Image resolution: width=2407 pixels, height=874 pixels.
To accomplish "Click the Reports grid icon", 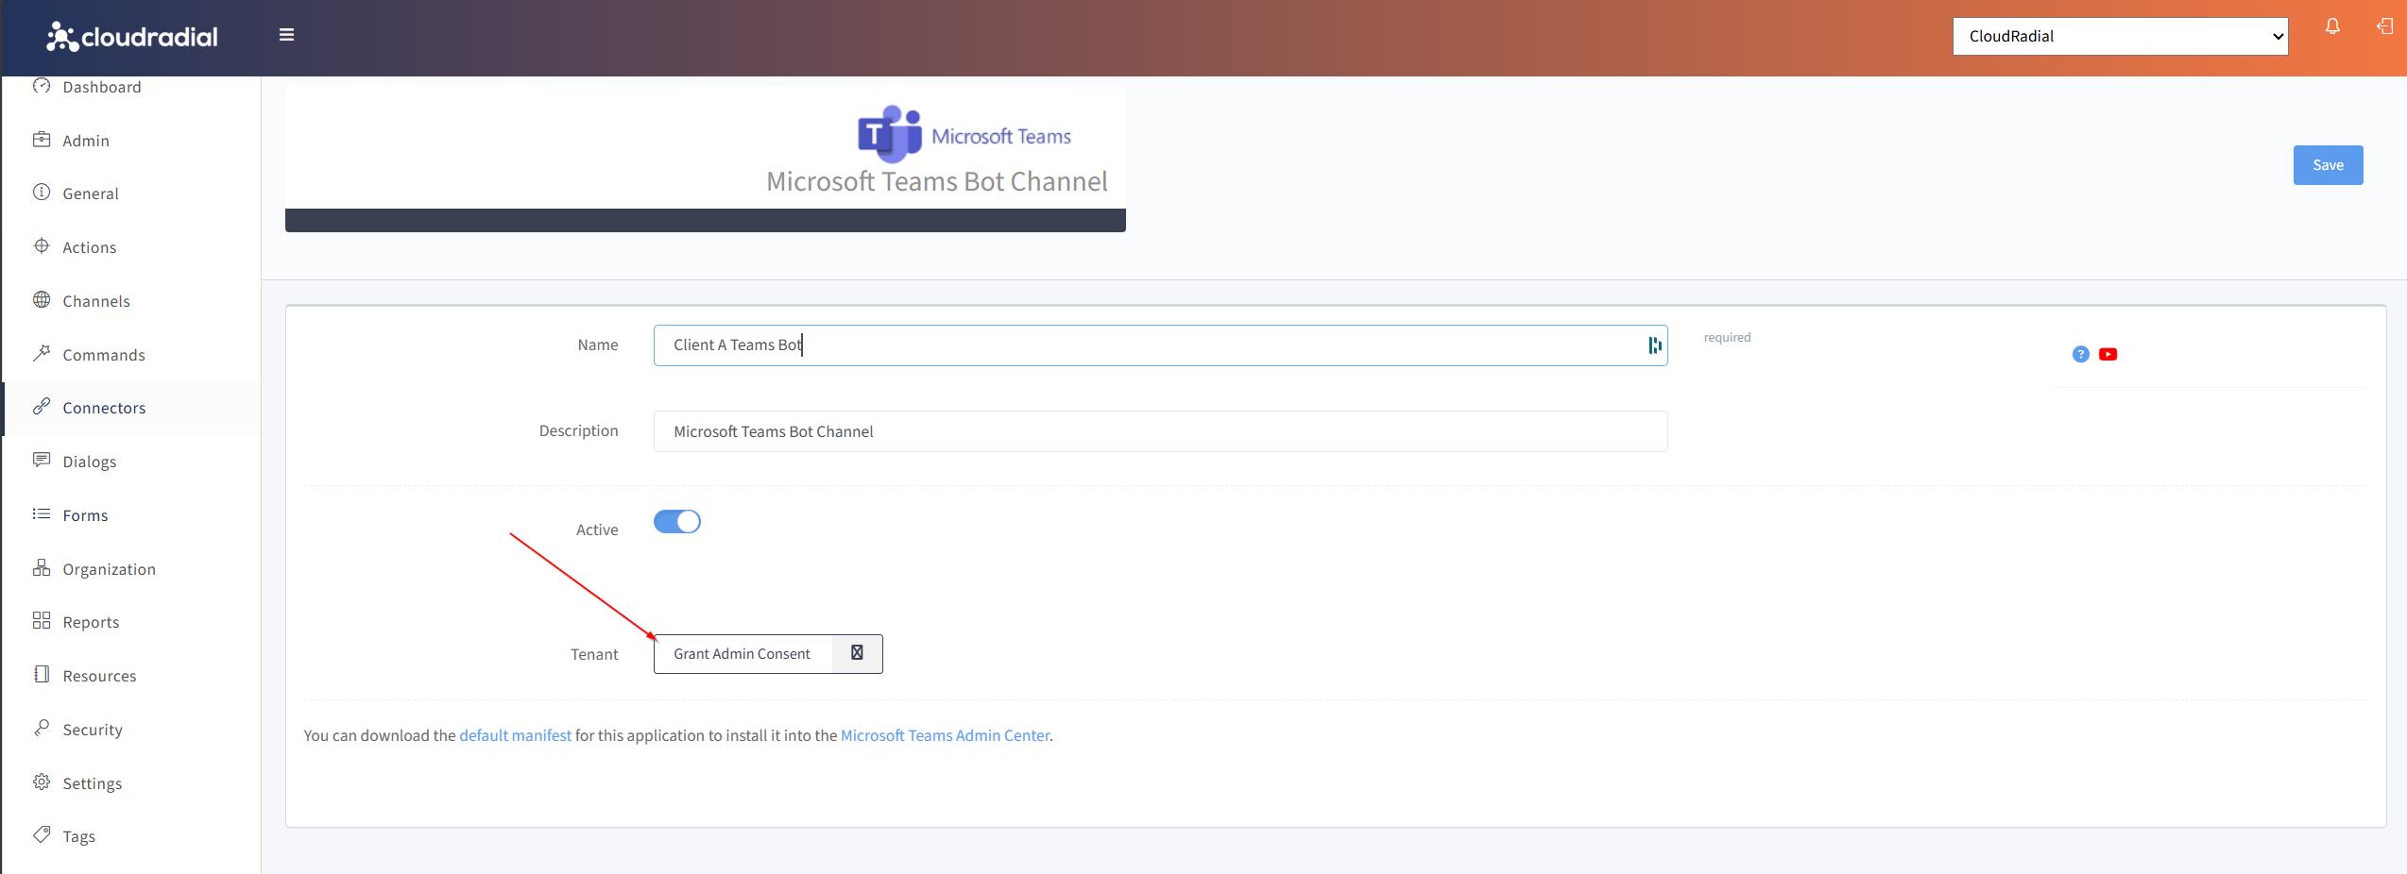I will coord(42,621).
